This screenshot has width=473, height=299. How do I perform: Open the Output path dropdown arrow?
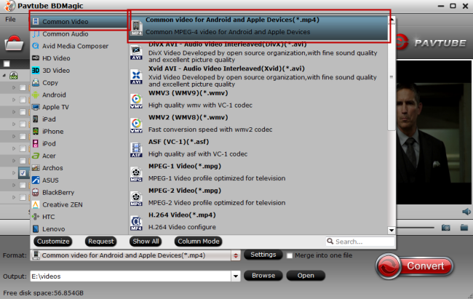coord(236,276)
